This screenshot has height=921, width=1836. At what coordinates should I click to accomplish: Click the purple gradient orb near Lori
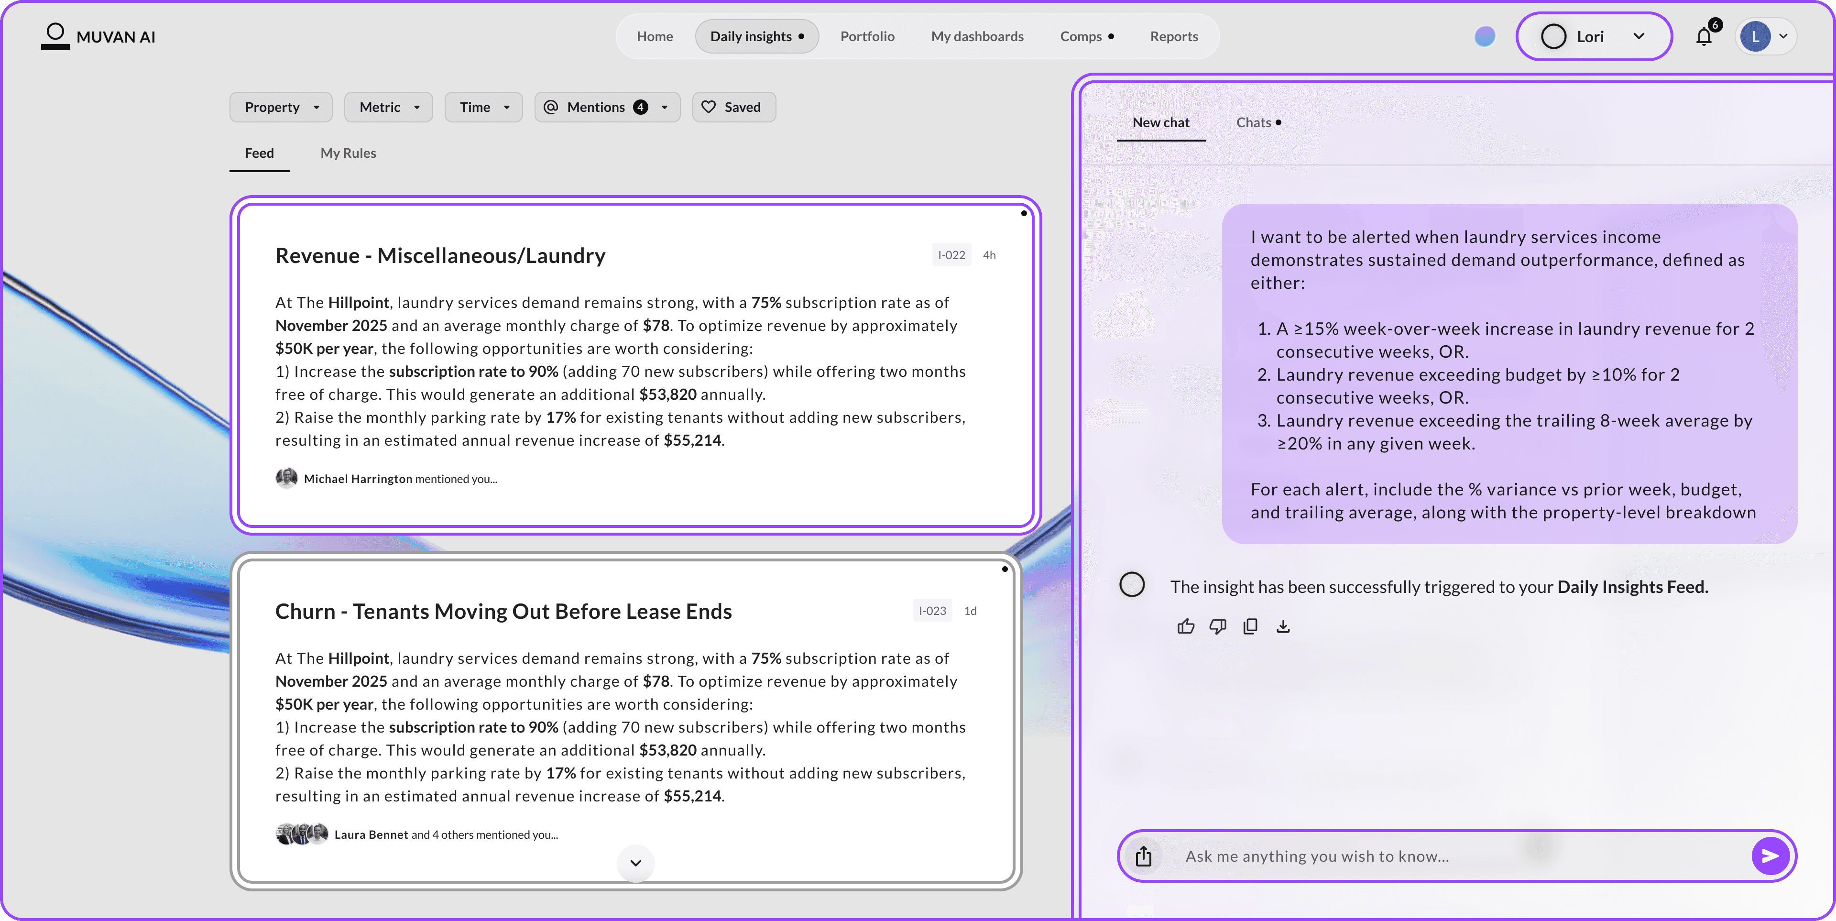point(1485,36)
